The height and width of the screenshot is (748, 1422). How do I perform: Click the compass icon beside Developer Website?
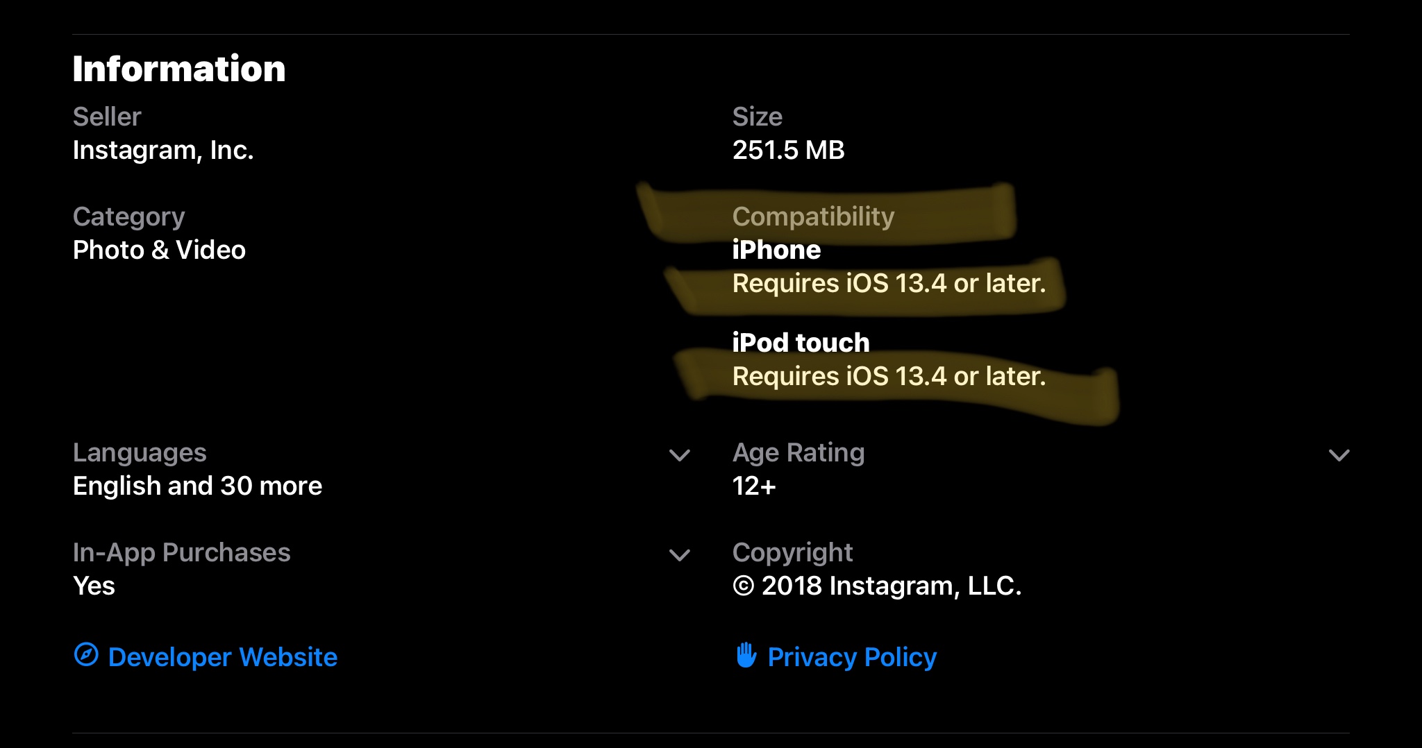click(x=86, y=654)
